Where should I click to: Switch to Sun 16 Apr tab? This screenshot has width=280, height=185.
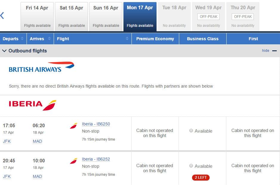click(x=106, y=17)
